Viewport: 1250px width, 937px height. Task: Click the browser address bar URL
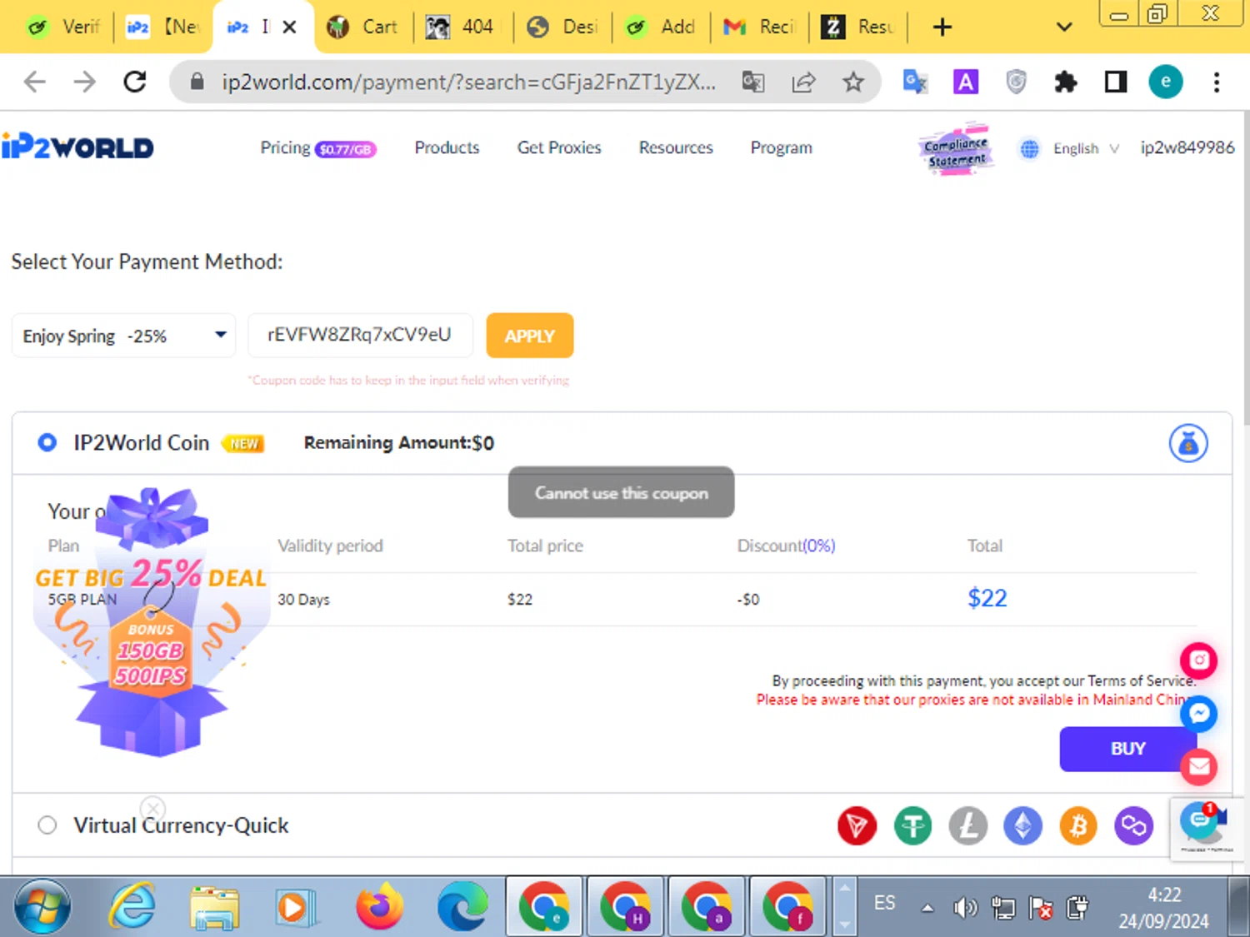(x=468, y=82)
